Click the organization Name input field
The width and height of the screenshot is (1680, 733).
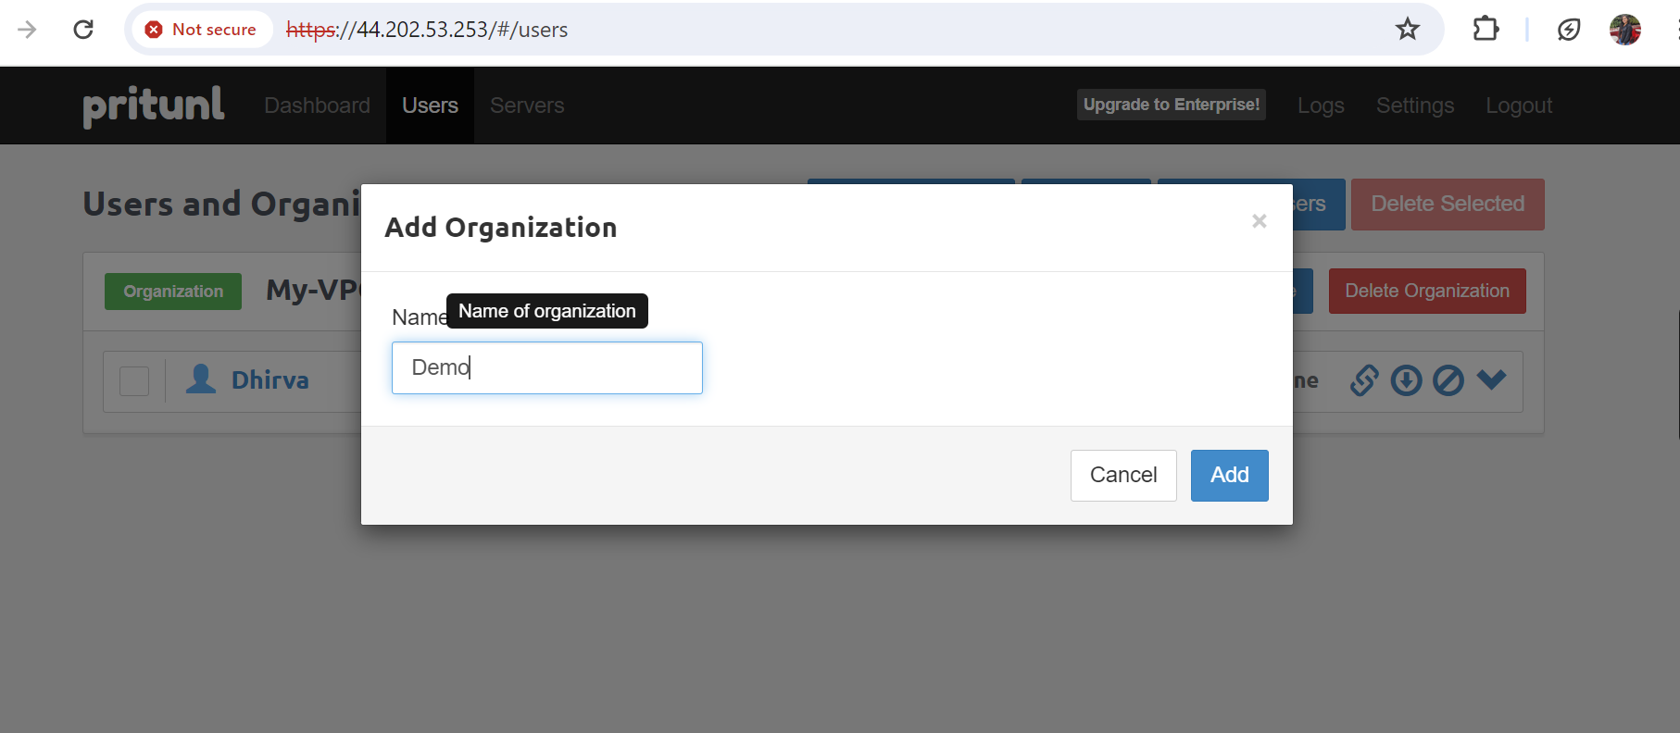click(x=547, y=367)
